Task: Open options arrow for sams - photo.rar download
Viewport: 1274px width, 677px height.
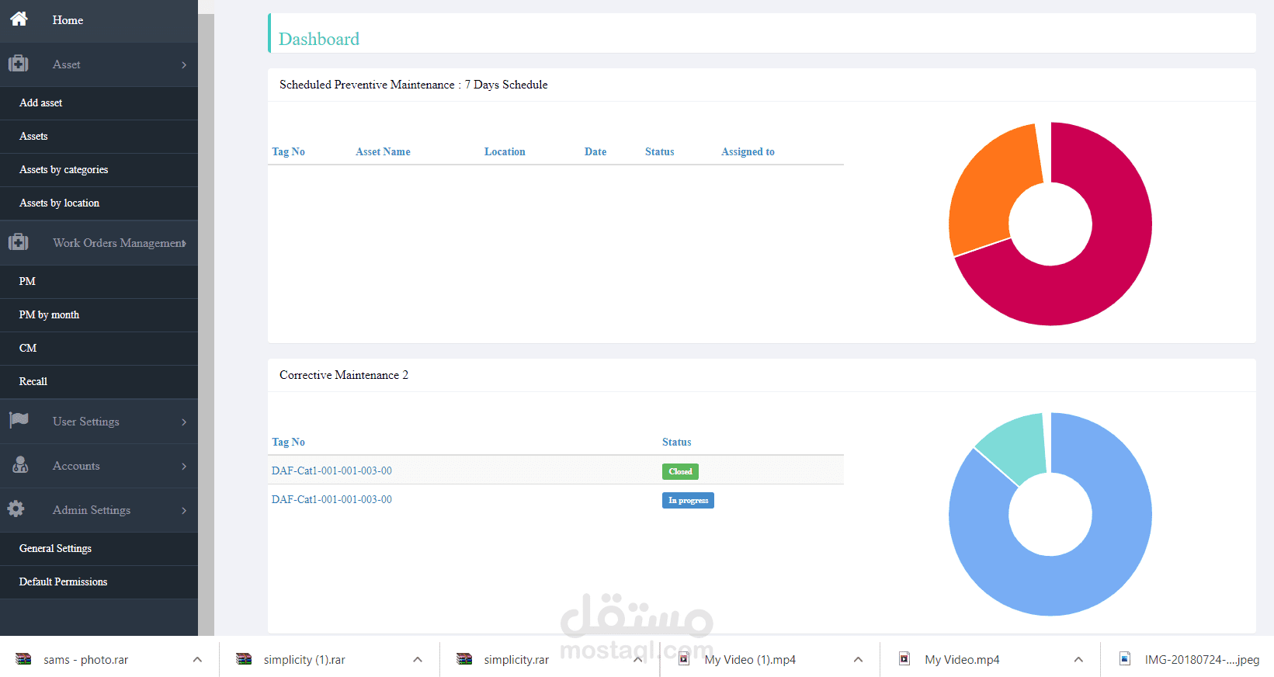Action: point(197,660)
